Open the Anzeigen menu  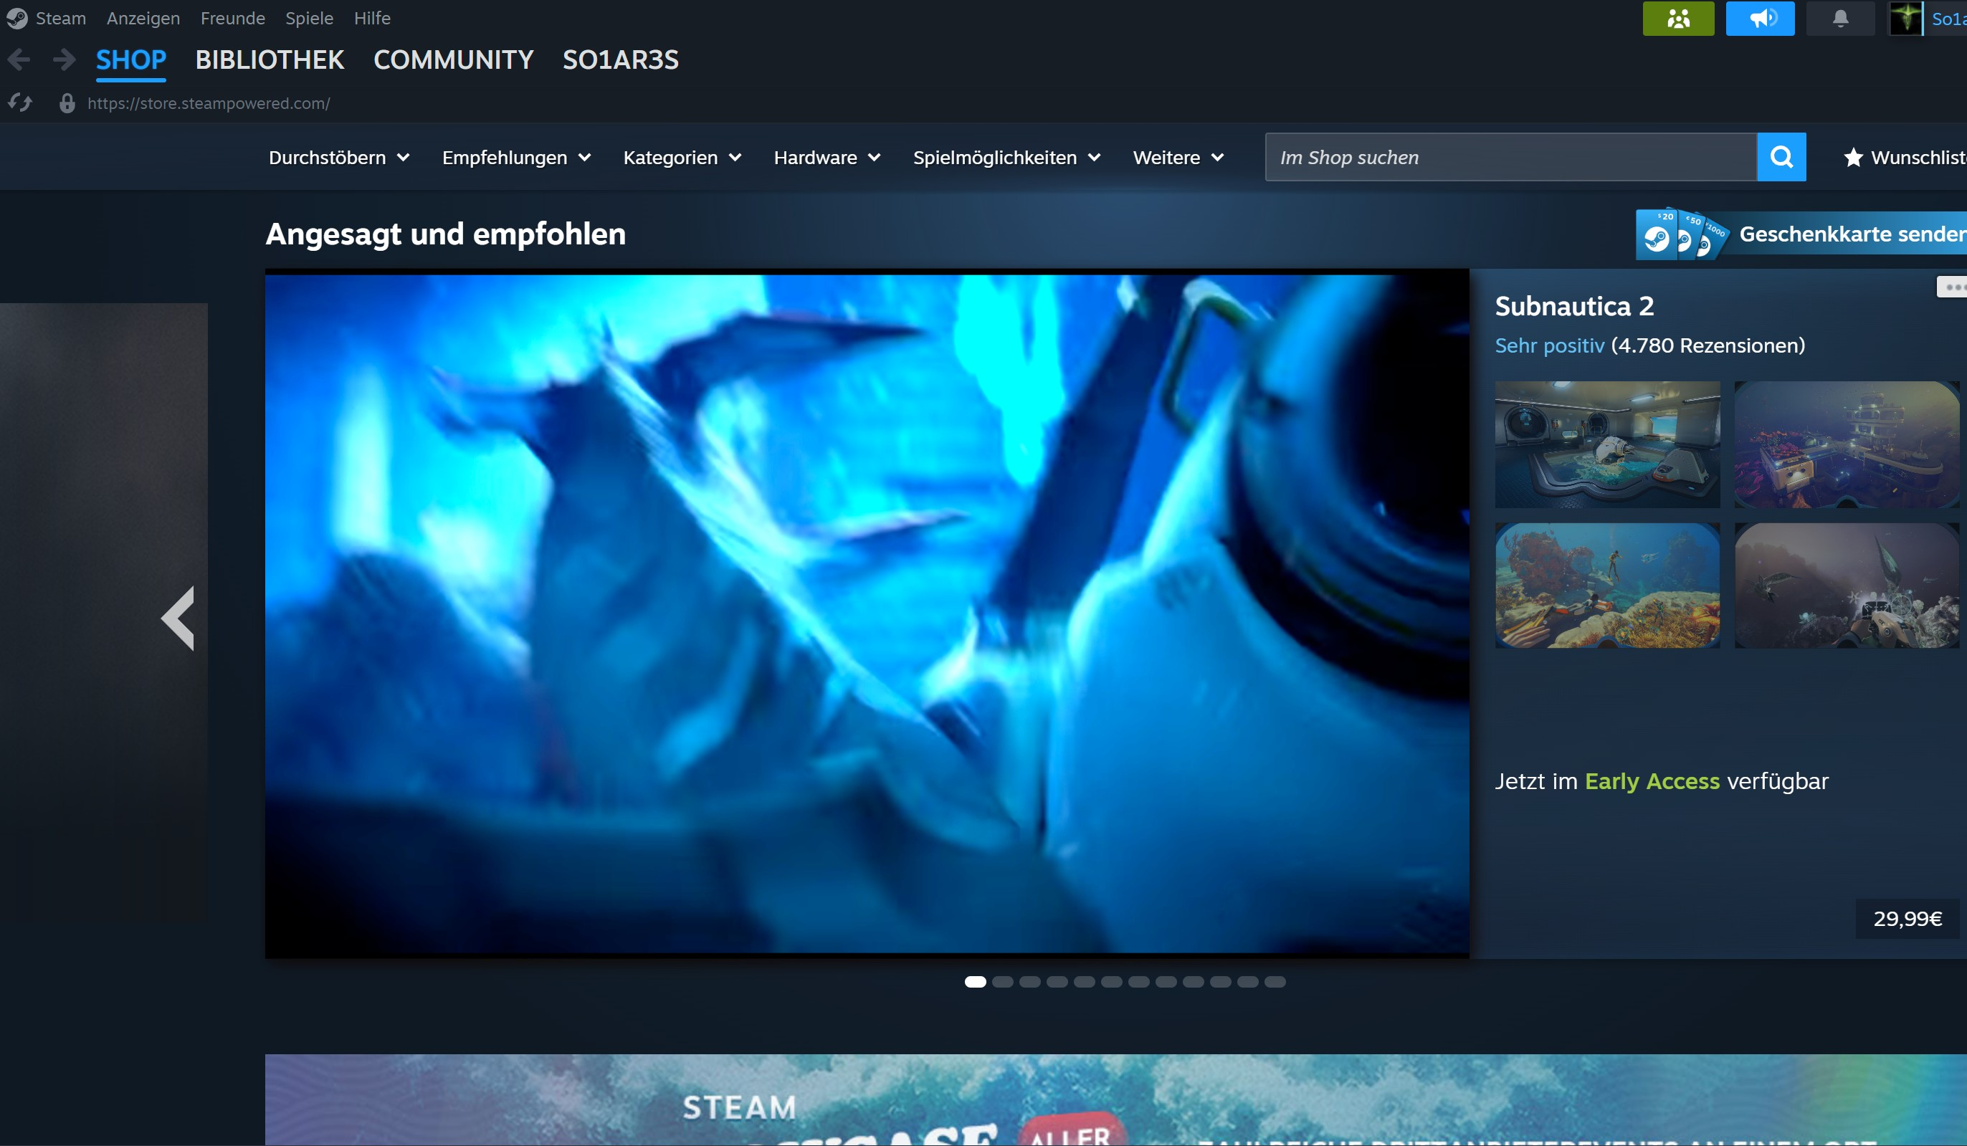(143, 18)
